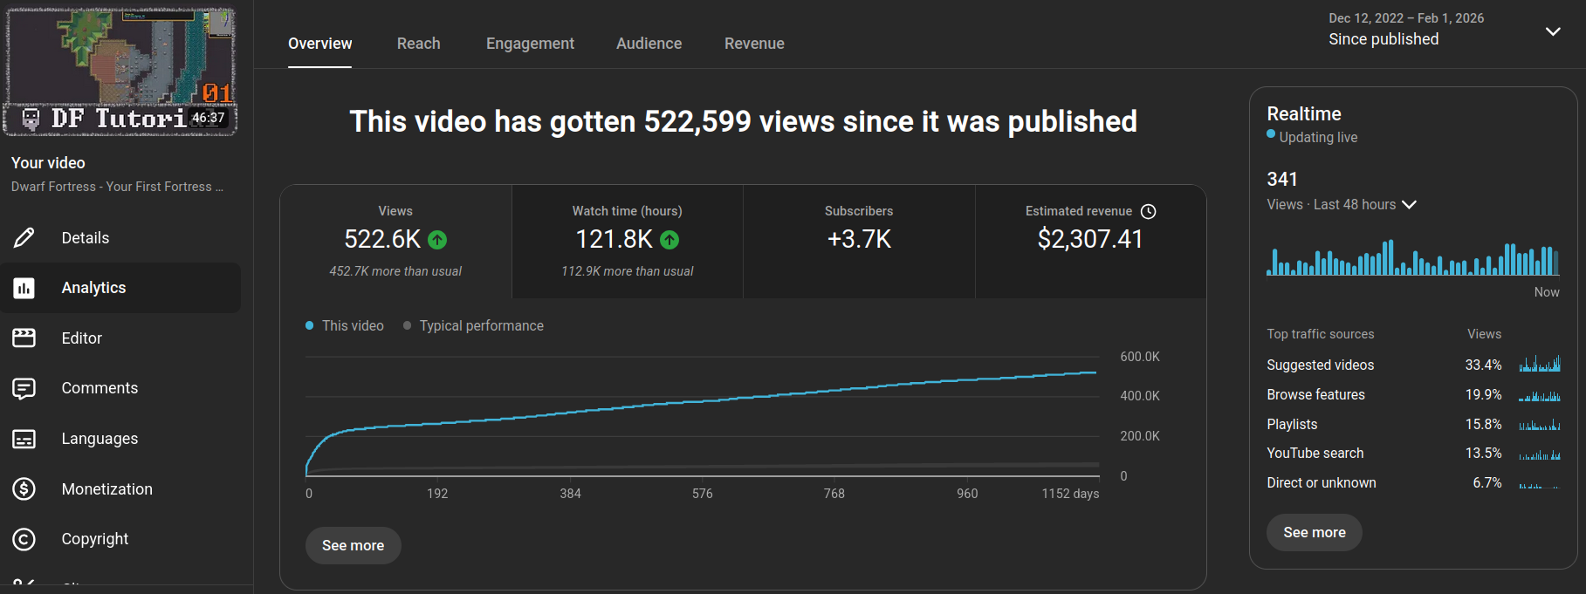Screen dimensions: 1586x594
Task: Open the Copyright circle-C icon
Action: coord(24,539)
